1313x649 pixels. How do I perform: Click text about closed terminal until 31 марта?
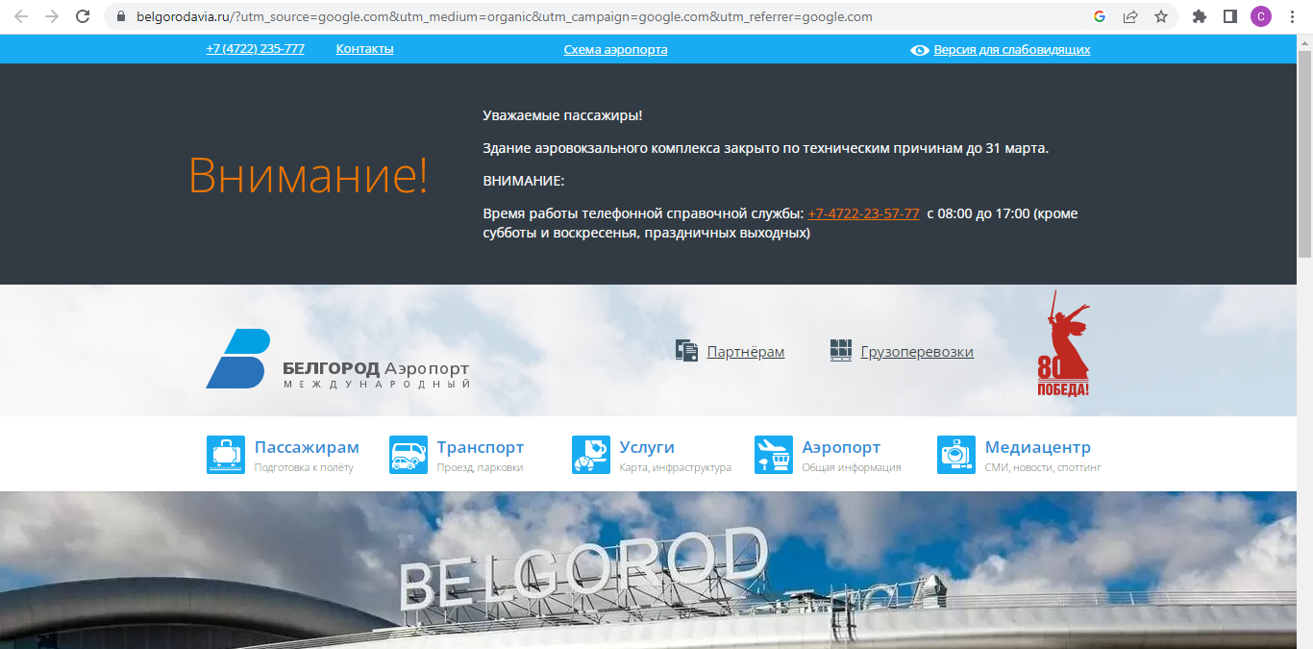click(765, 148)
